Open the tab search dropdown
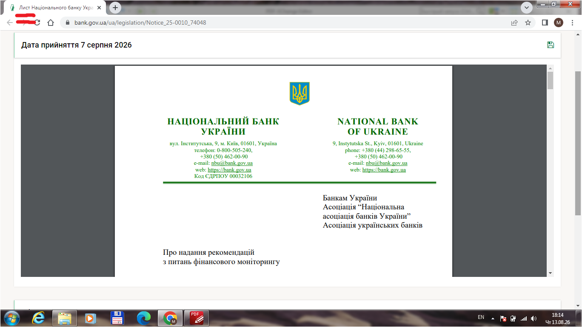The image size is (582, 327). [527, 7]
